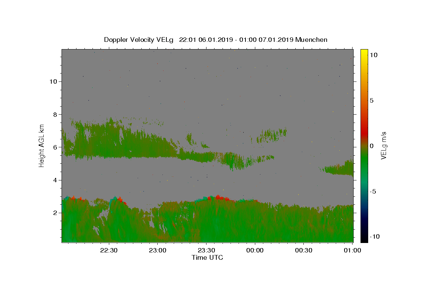Image resolution: width=437 pixels, height=291 pixels.
Task: Click the colorbar value -5
Action: click(x=373, y=191)
